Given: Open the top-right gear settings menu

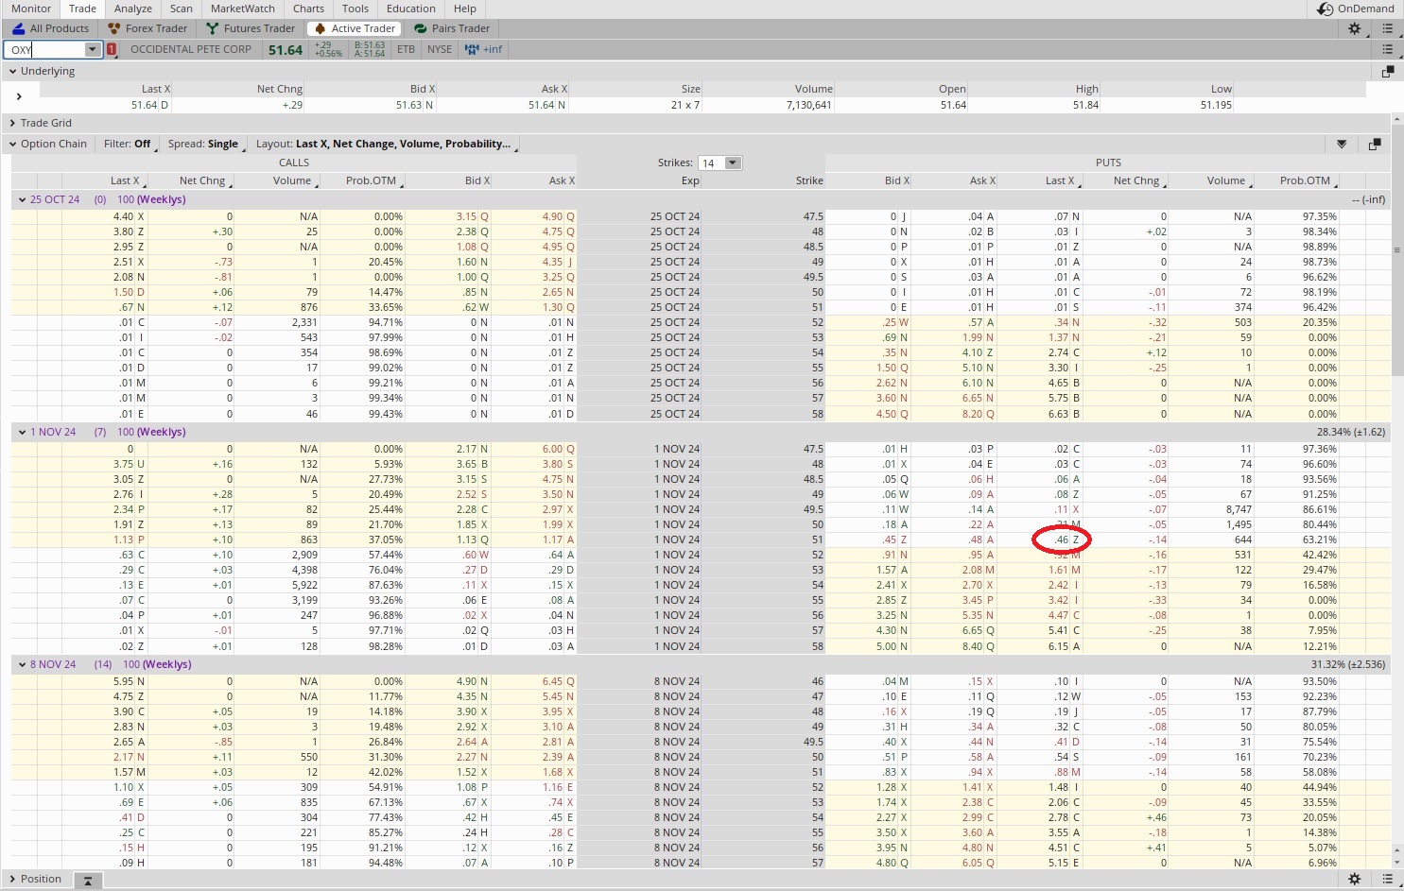Looking at the screenshot, I should pos(1355,28).
